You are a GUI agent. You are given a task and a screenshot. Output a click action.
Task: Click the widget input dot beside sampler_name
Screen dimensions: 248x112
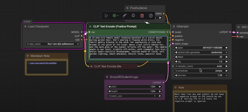click(x=173, y=66)
